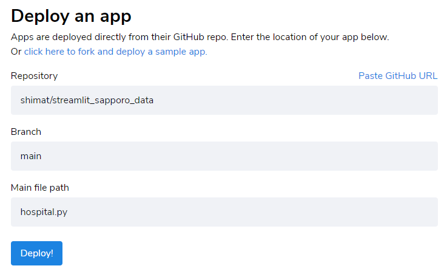444x277 pixels.
Task: Click the description sentence about GitHub repo
Action: point(200,37)
